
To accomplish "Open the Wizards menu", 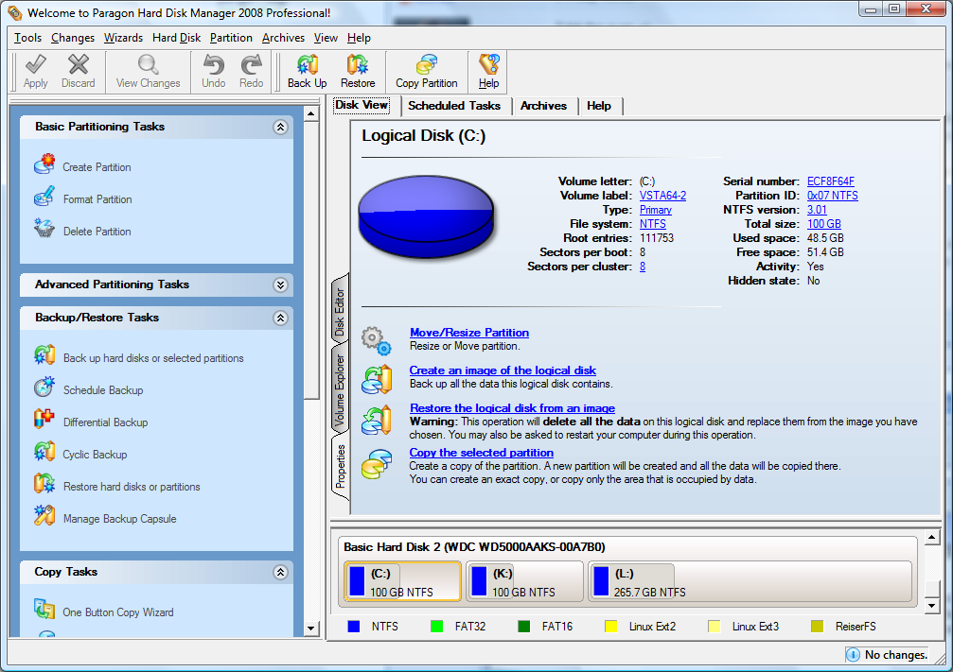I will click(x=123, y=38).
